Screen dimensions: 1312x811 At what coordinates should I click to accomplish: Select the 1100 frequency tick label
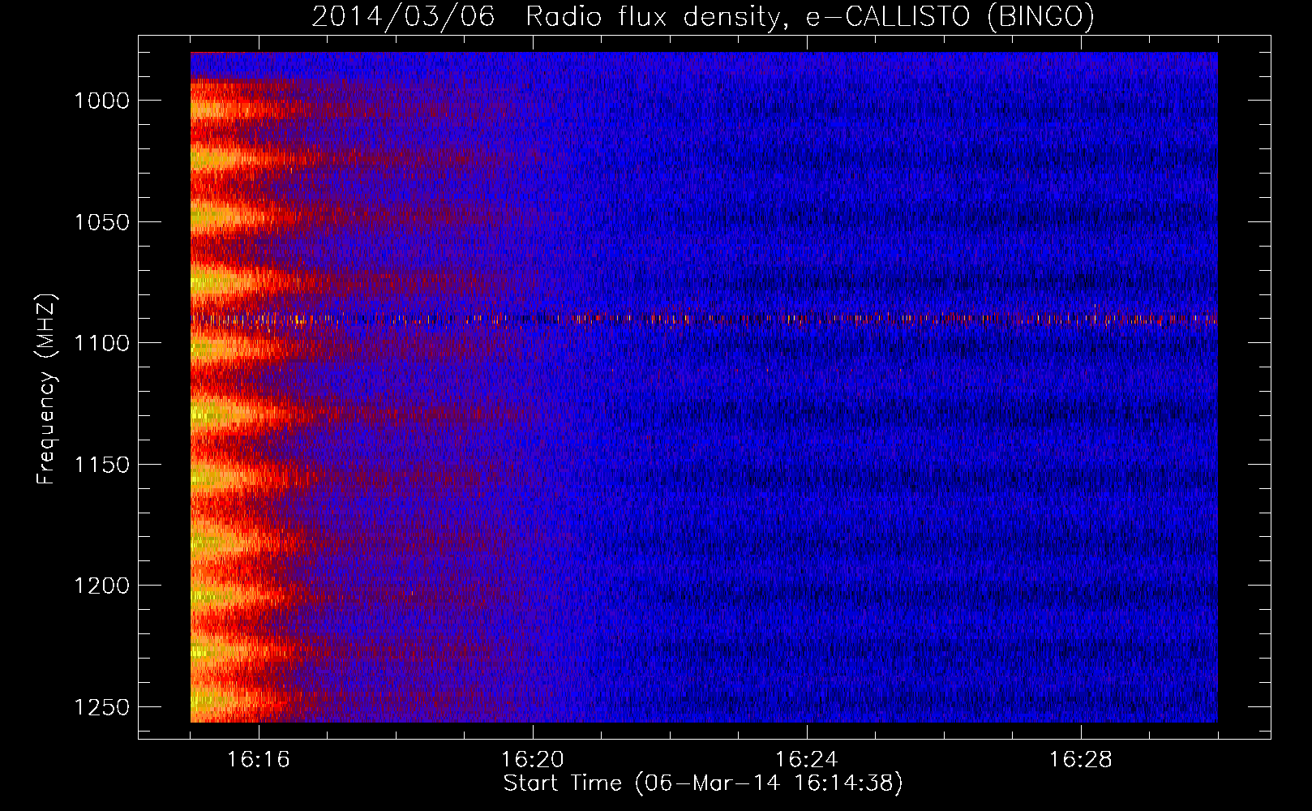[102, 343]
